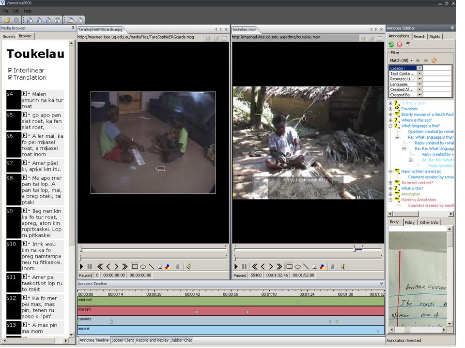The image size is (465, 348).
Task: Click the open folder icon in main toolbar
Action: click(x=7, y=20)
